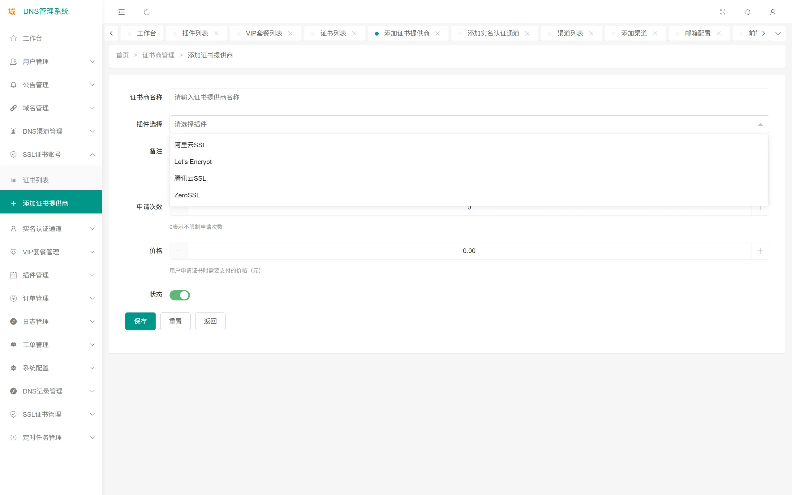
Task: Click the notification bell at top right
Action: (x=748, y=12)
